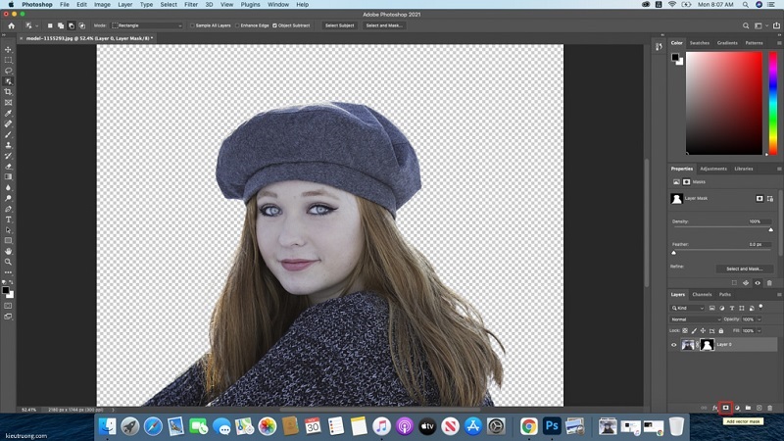This screenshot has height=441, width=784.
Task: Hide Layer 0 with the eye icon
Action: point(673,345)
